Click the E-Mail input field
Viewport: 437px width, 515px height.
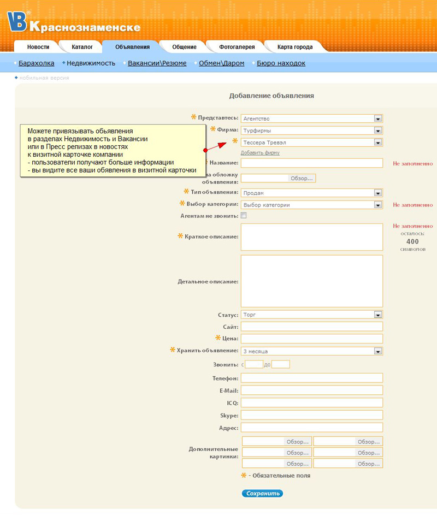point(312,390)
